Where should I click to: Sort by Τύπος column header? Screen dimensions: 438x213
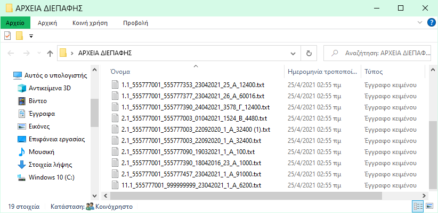(x=374, y=72)
